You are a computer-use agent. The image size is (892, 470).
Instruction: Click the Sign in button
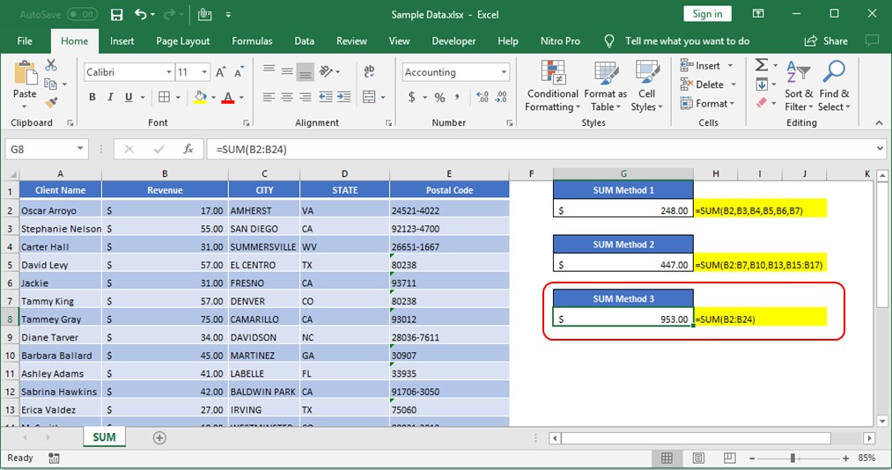pos(707,14)
